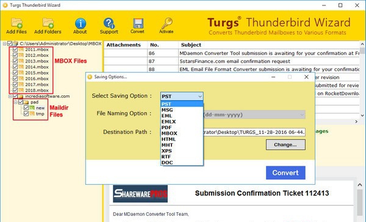Open the Select Saving Option combo box
The height and width of the screenshot is (222, 366).
pyautogui.click(x=182, y=96)
